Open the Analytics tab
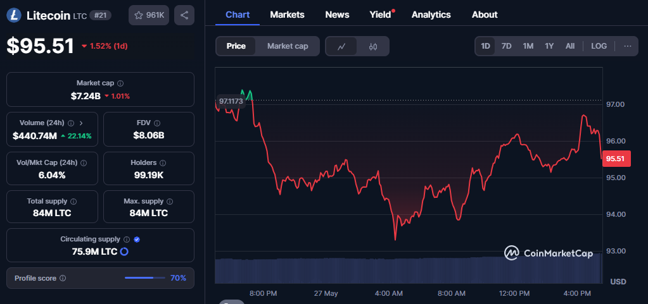Image resolution: width=648 pixels, height=304 pixels. 431,15
